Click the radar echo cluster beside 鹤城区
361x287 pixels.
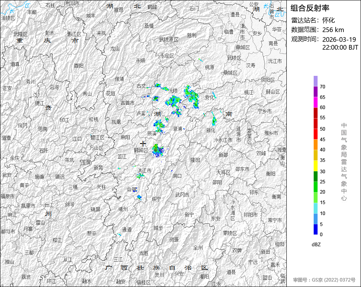click(158, 151)
